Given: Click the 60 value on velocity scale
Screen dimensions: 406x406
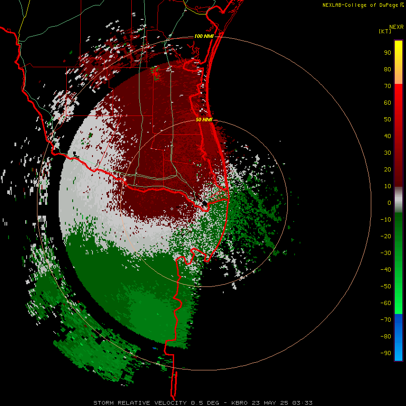Looking at the screenshot, I should pyautogui.click(x=388, y=103).
